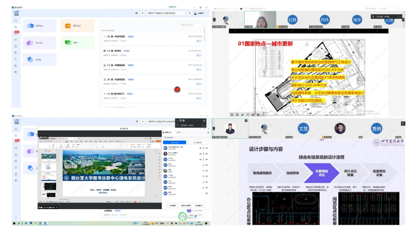The image size is (416, 235).
Task: Switch to the highlighted joined-members tab
Action: [175, 142]
